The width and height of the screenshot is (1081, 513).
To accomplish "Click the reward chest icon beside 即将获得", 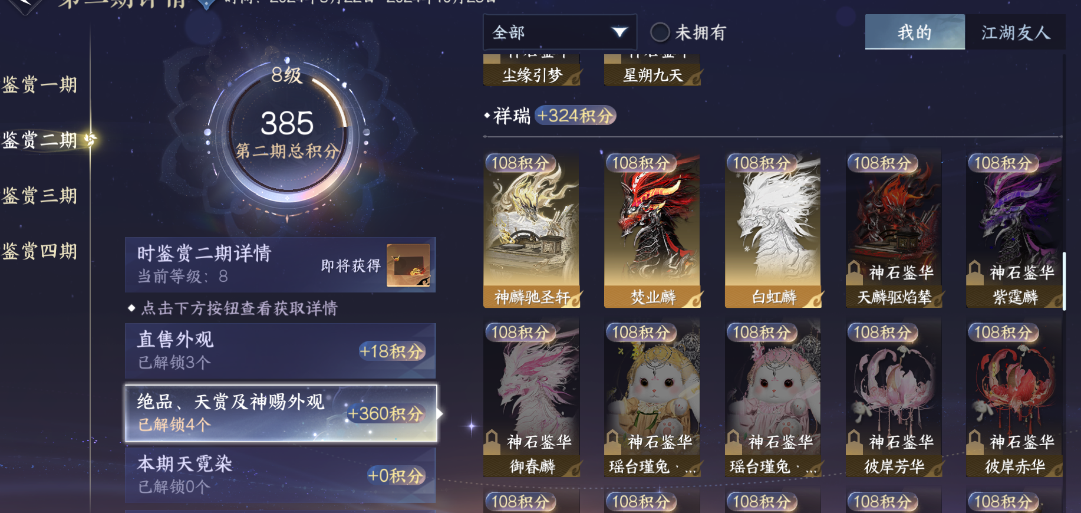I will pyautogui.click(x=408, y=265).
